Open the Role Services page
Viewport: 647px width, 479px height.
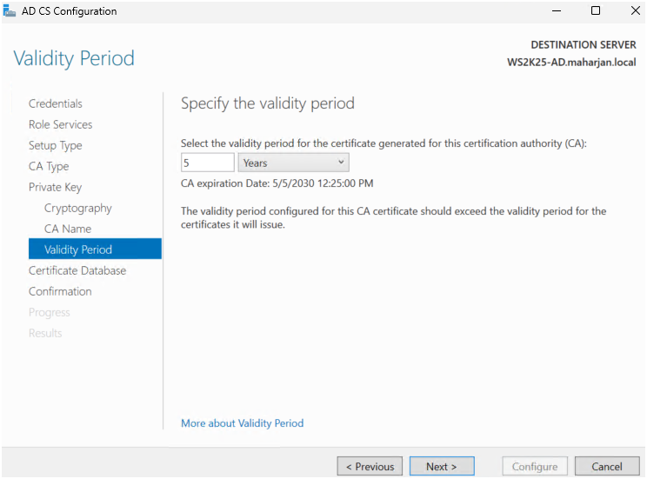pos(60,124)
